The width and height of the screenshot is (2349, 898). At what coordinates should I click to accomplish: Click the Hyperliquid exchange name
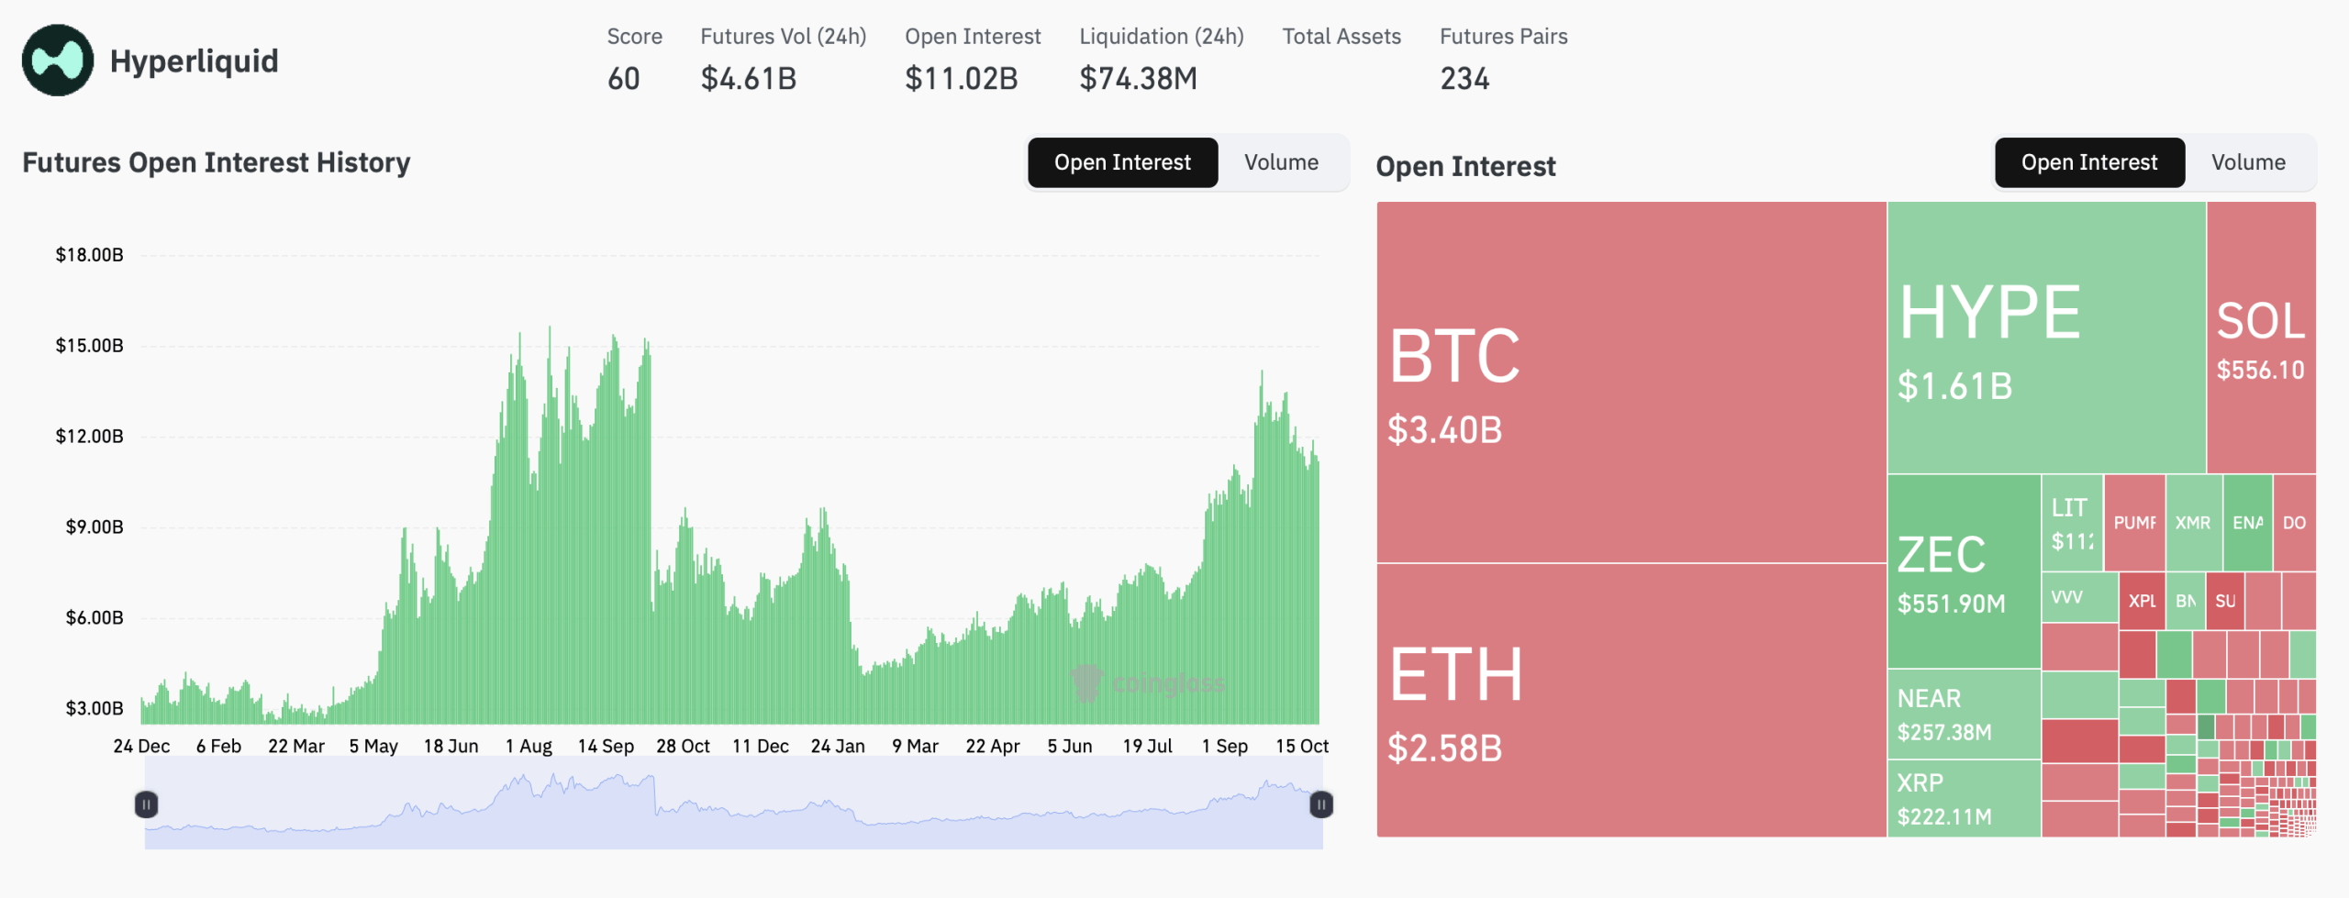pos(194,61)
